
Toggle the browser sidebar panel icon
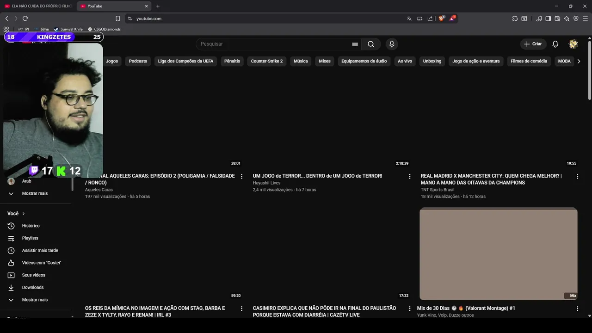pyautogui.click(x=548, y=18)
